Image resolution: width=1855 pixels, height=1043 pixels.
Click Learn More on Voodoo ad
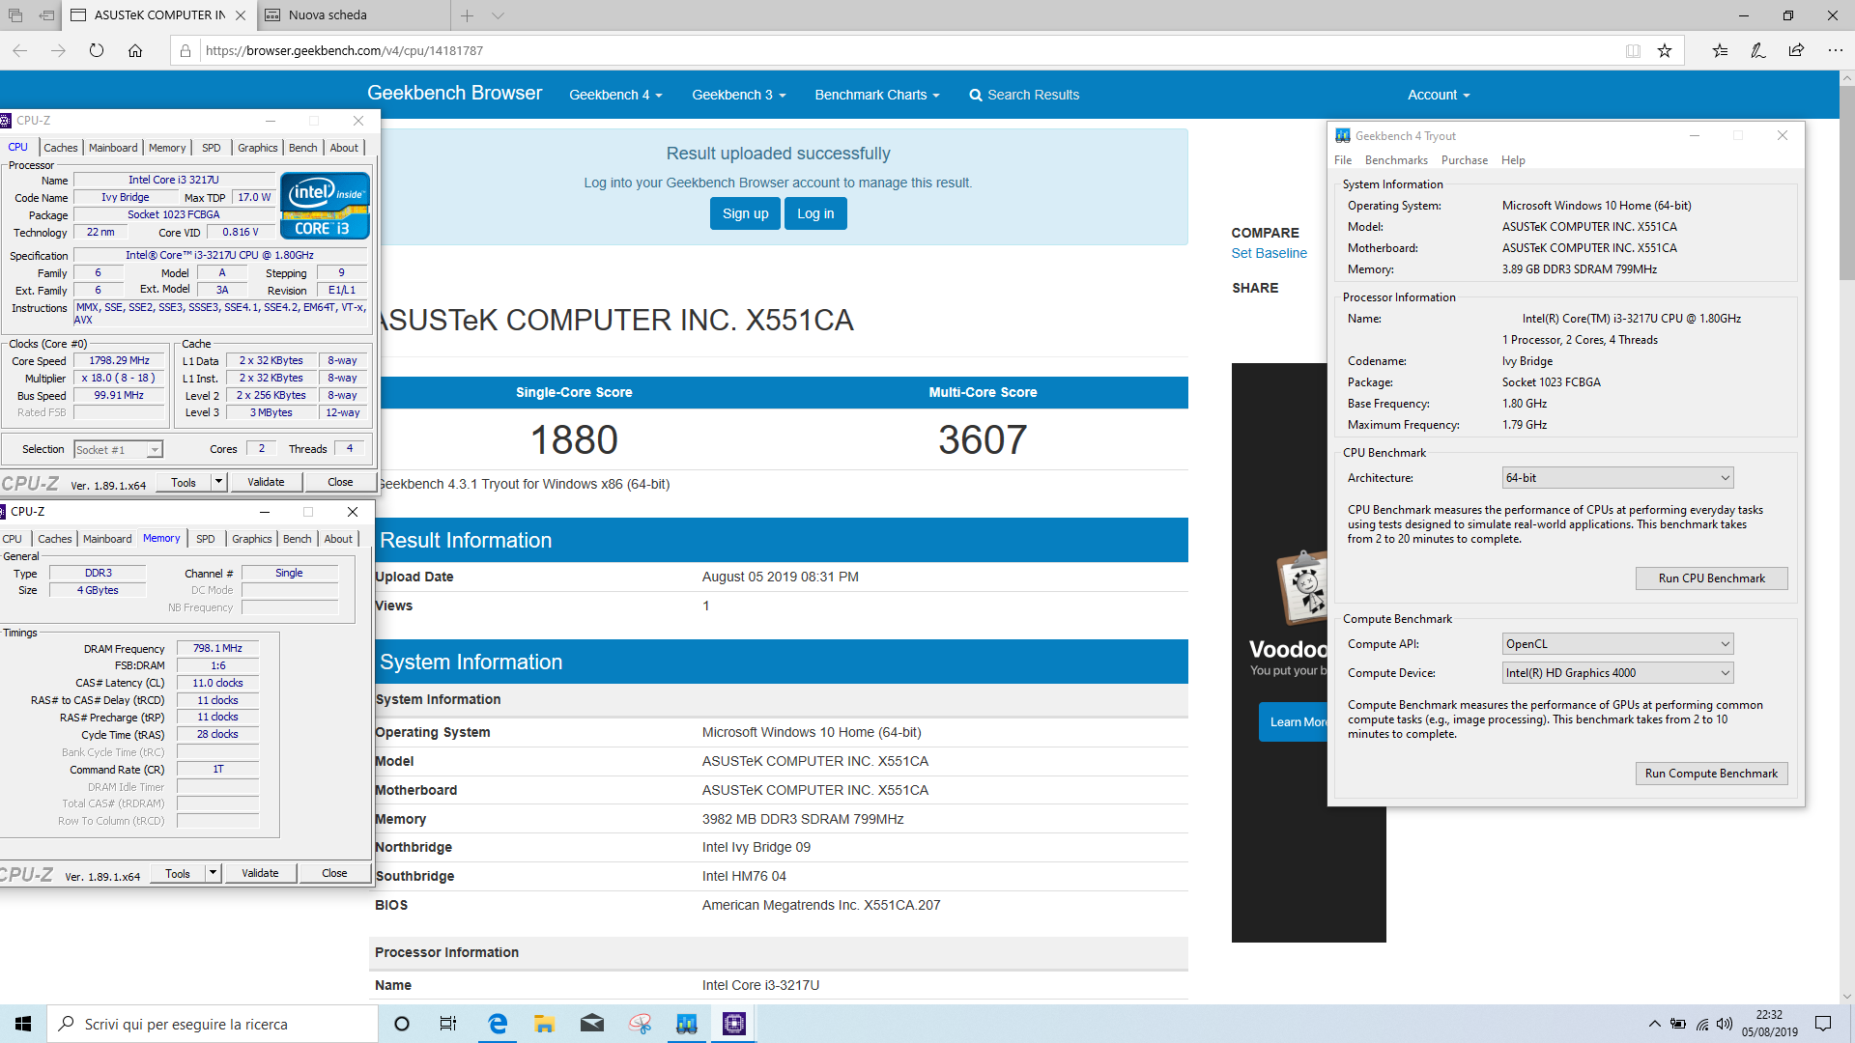point(1295,722)
